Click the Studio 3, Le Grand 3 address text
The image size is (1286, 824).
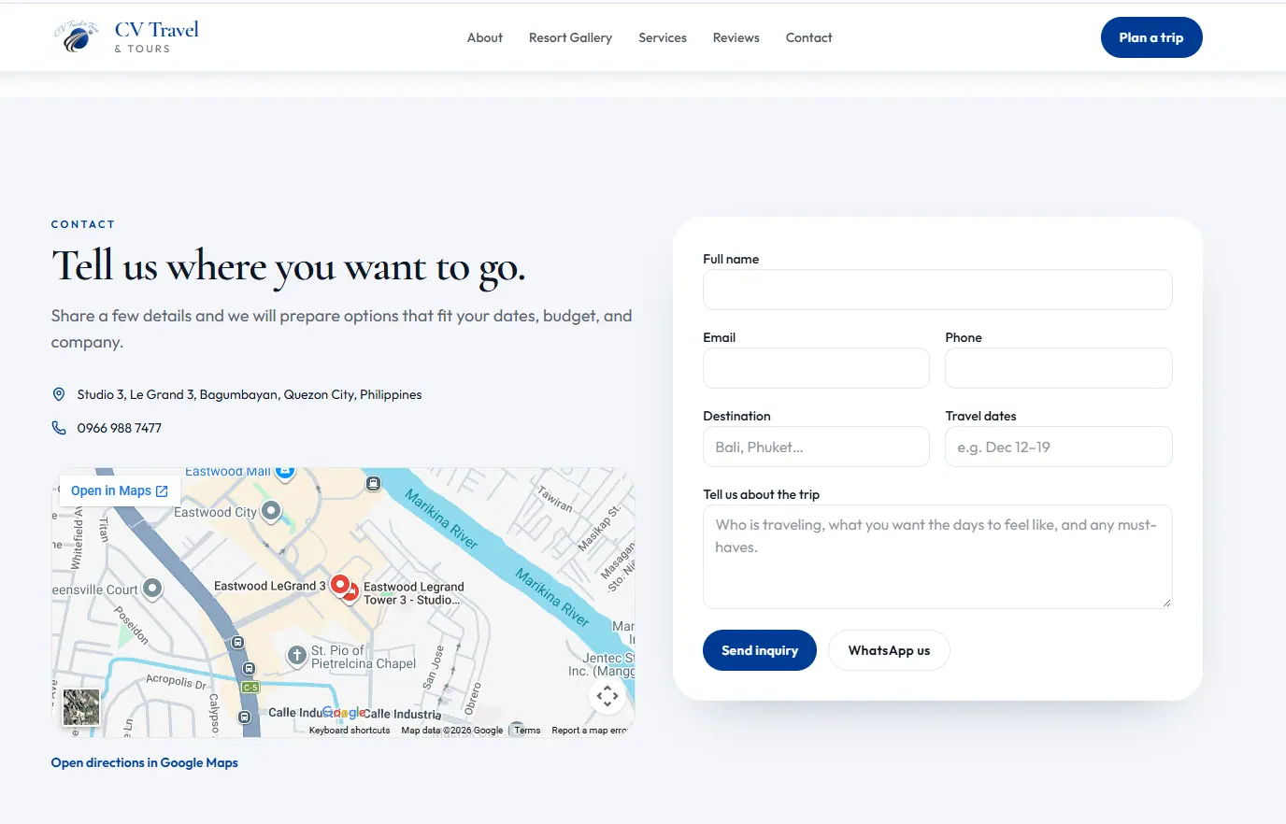pos(250,394)
